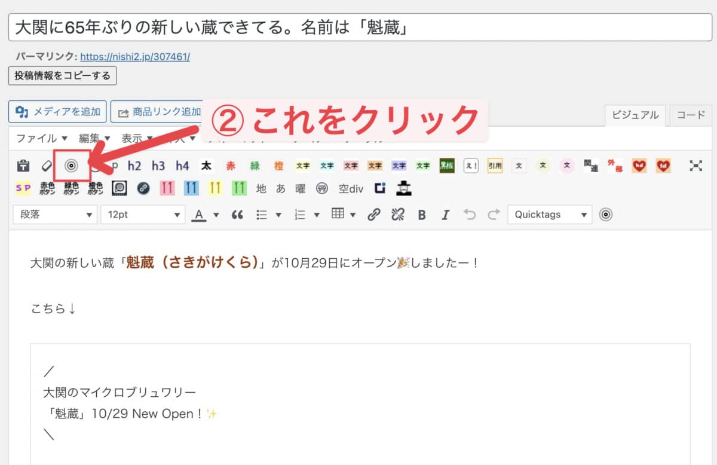Toggle italic formatting
Image resolution: width=717 pixels, height=465 pixels.
click(445, 215)
